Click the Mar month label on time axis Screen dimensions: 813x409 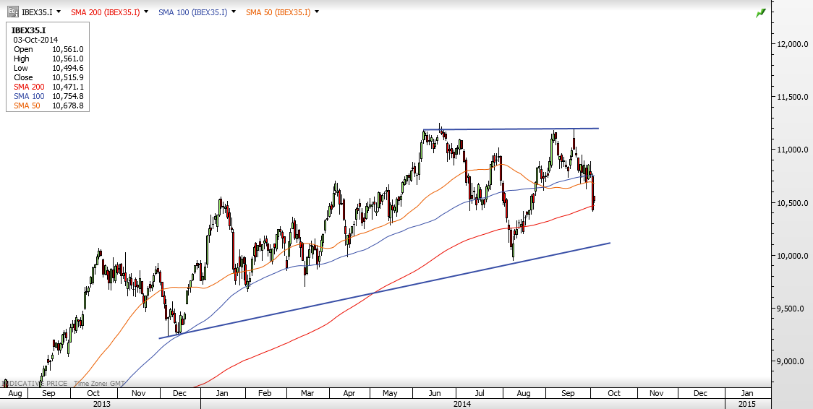point(307,394)
